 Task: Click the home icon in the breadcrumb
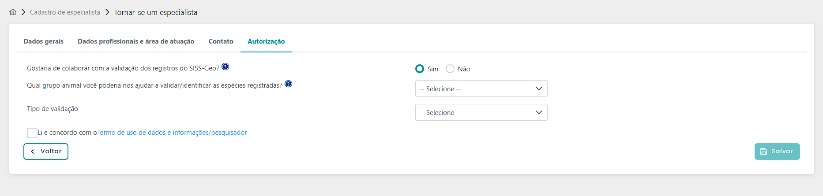[13, 12]
